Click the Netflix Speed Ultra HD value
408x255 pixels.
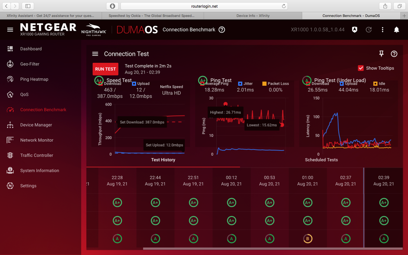click(x=171, y=93)
